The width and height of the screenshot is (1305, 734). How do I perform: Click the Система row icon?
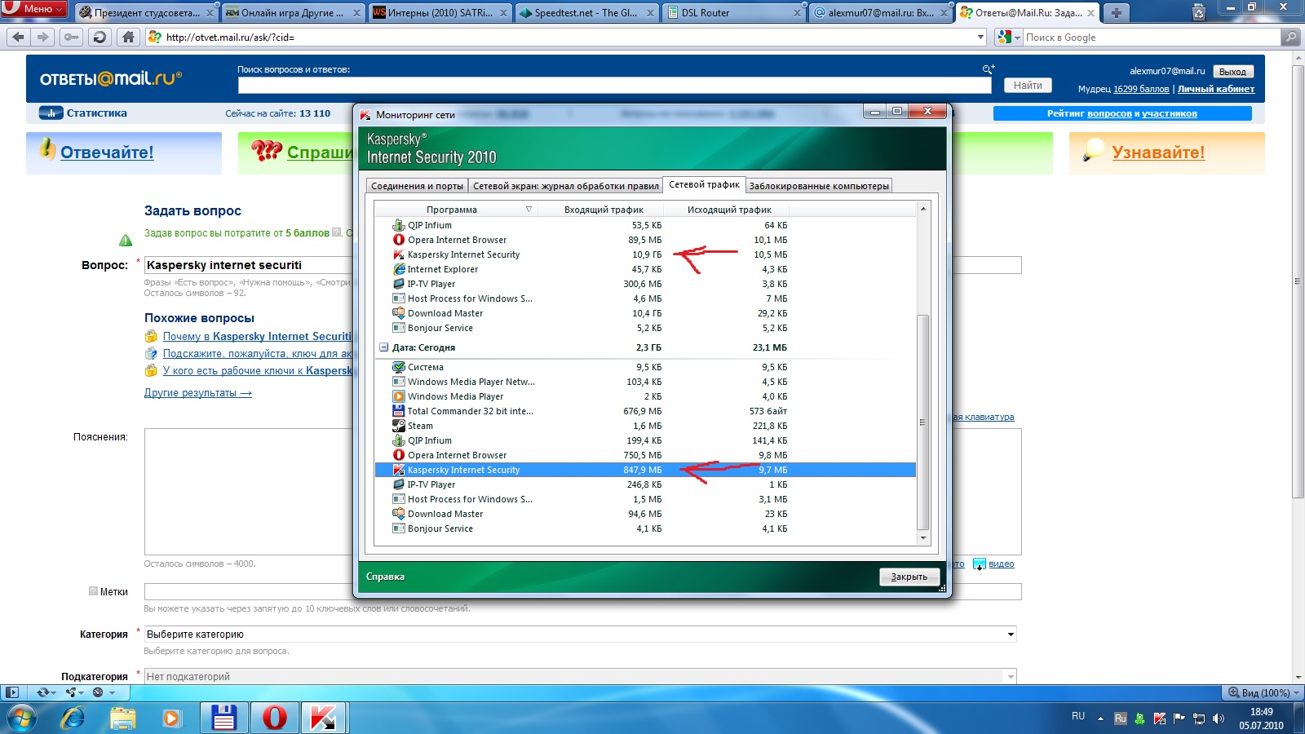pos(399,367)
